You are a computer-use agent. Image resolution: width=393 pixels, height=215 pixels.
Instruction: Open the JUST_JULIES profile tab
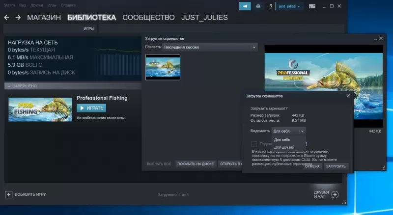204,18
